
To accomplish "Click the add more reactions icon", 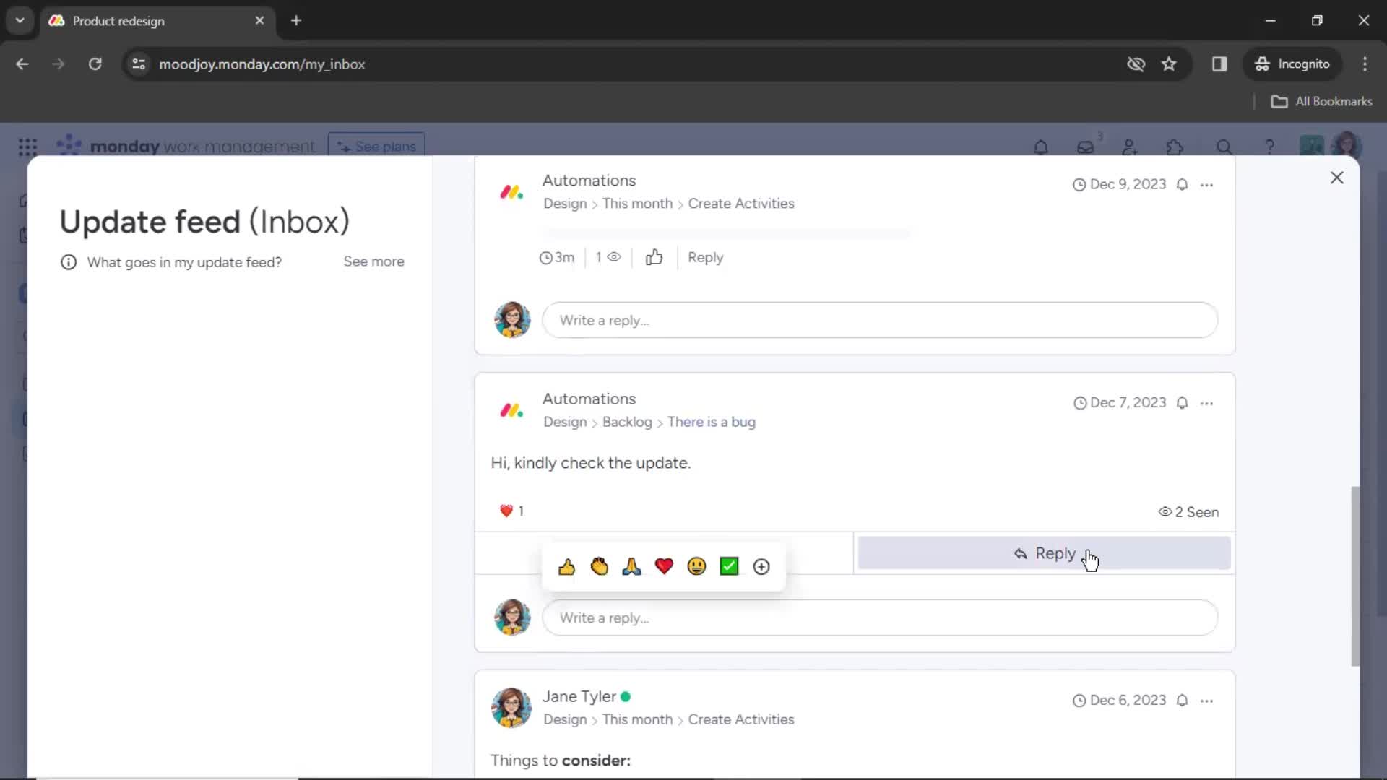I will click(762, 565).
